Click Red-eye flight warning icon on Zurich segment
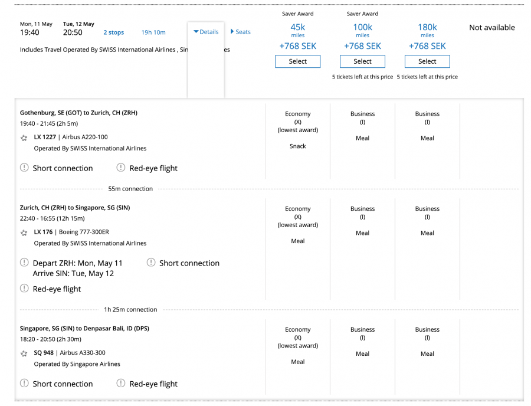The width and height of the screenshot is (531, 406). (x=24, y=289)
